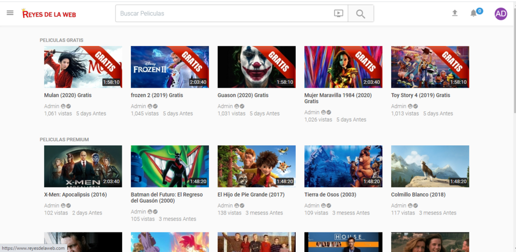The height and width of the screenshot is (252, 516).
Task: Click 'El Hijo de Pie Grande (2017)' title
Action: coord(251,195)
